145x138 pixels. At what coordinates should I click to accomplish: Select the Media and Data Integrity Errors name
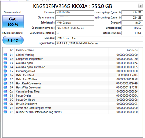(34, 108)
